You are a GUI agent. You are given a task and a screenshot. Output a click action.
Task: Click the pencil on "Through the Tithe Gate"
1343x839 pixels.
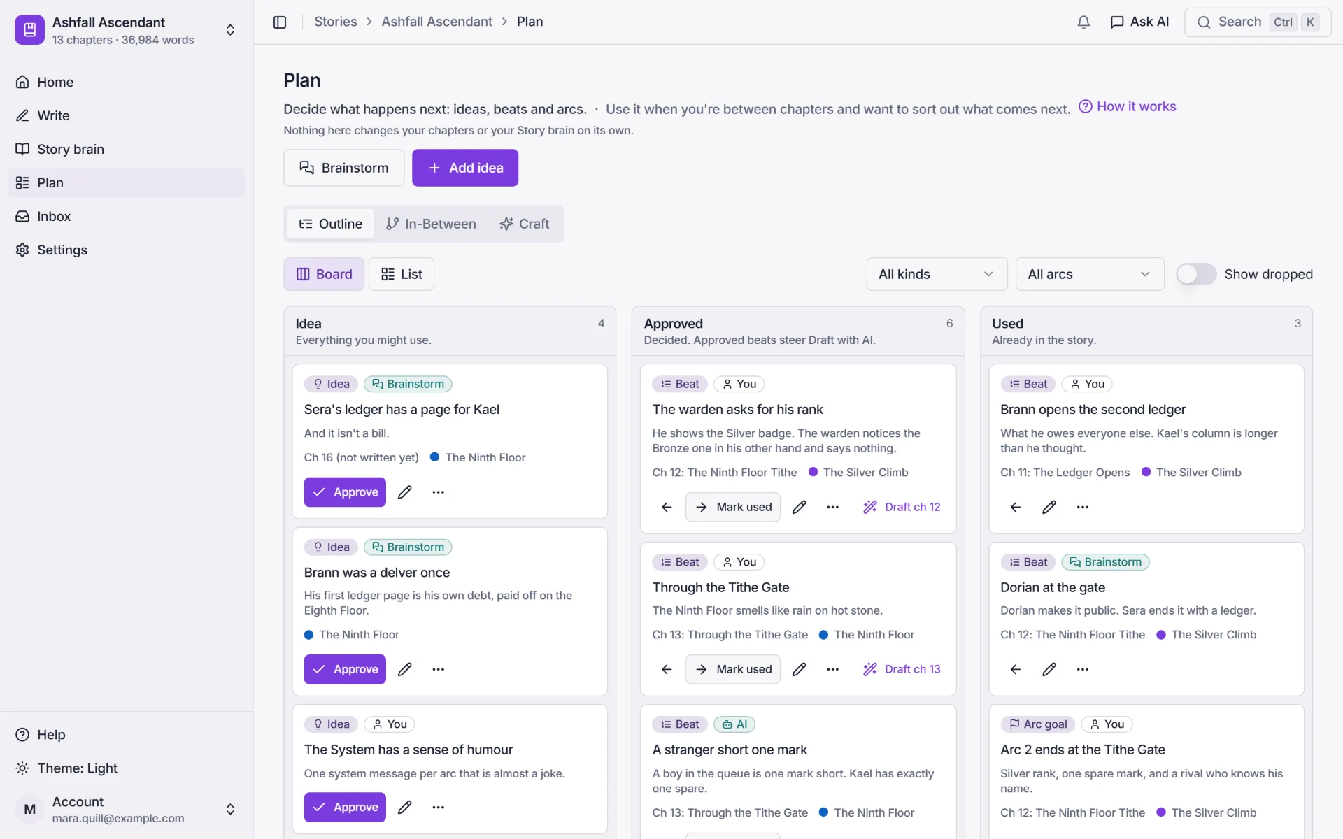(x=799, y=669)
